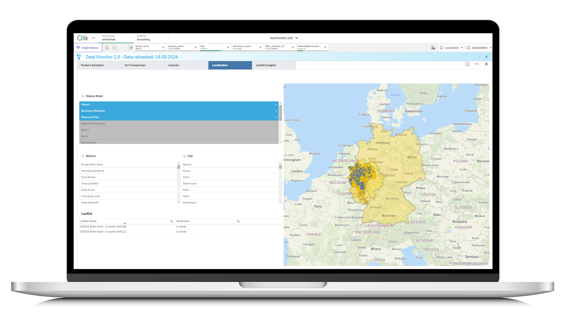The width and height of the screenshot is (565, 318).
Task: Open the Qlik logo home link
Action: pos(82,38)
